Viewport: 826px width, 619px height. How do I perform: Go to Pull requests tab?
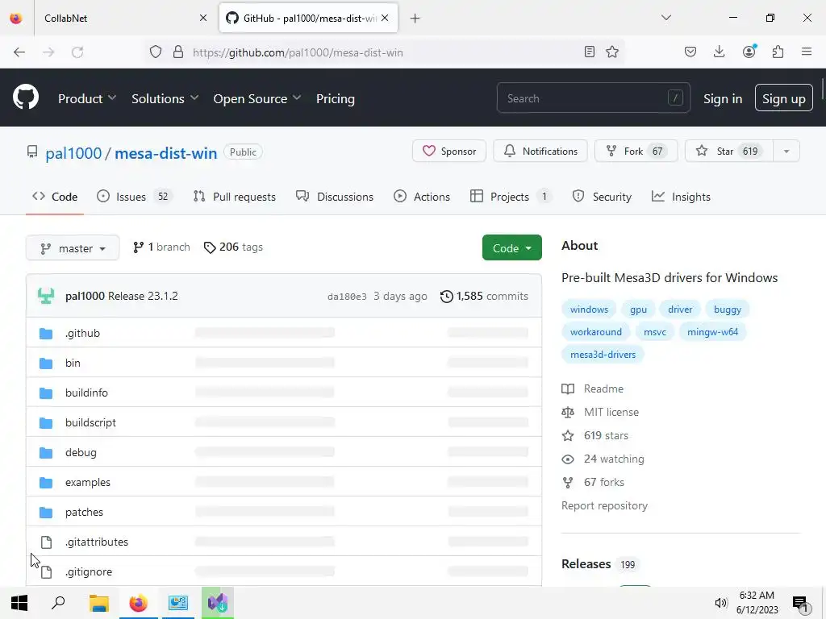(235, 197)
